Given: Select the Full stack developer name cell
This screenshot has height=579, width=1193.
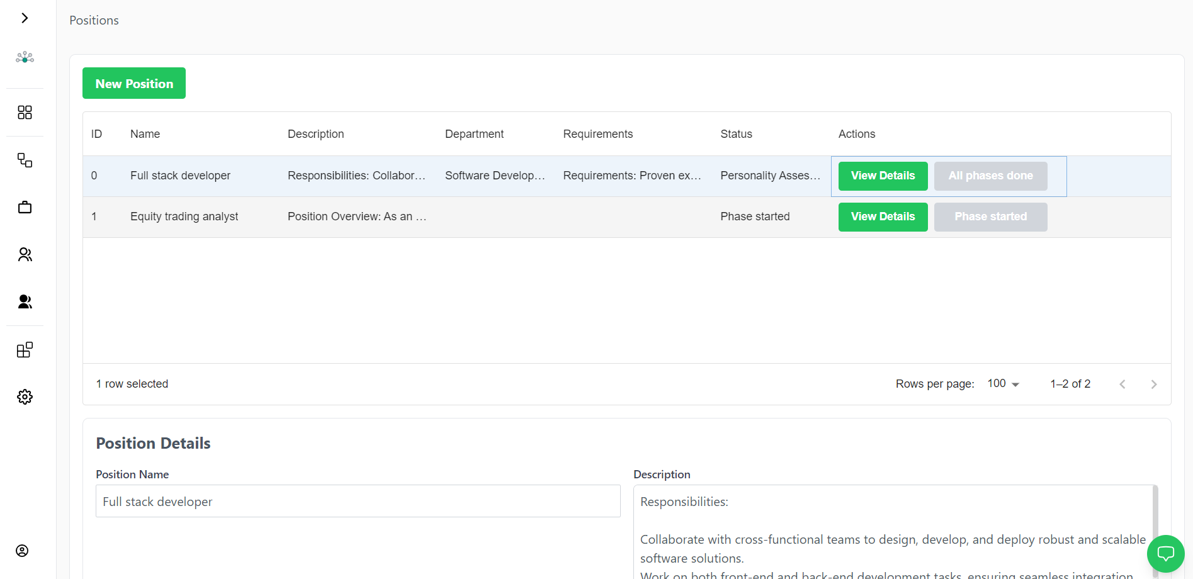Looking at the screenshot, I should 180,176.
